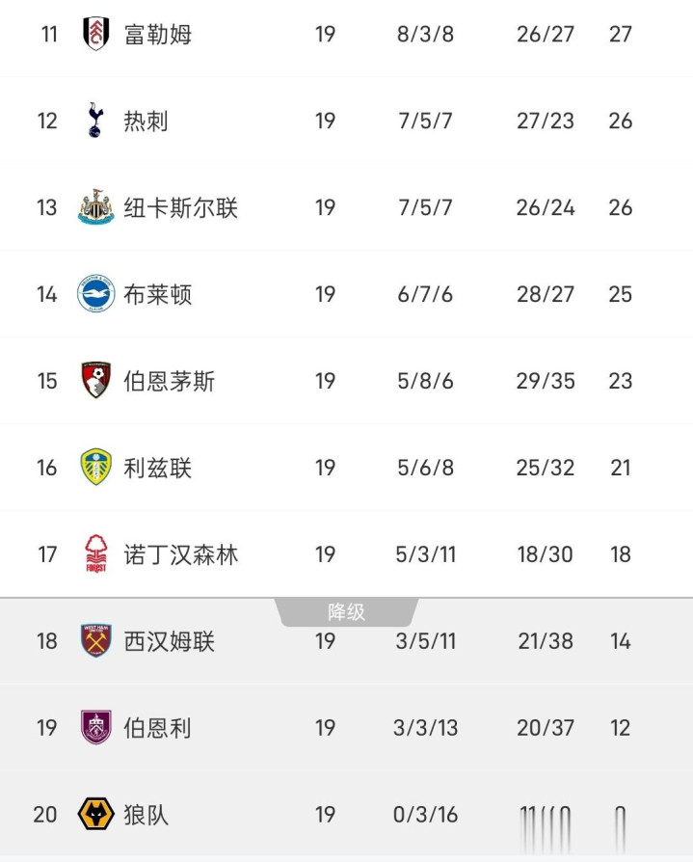Tap the Leeds United crest
Screen dimensions: 693x862
pos(96,468)
